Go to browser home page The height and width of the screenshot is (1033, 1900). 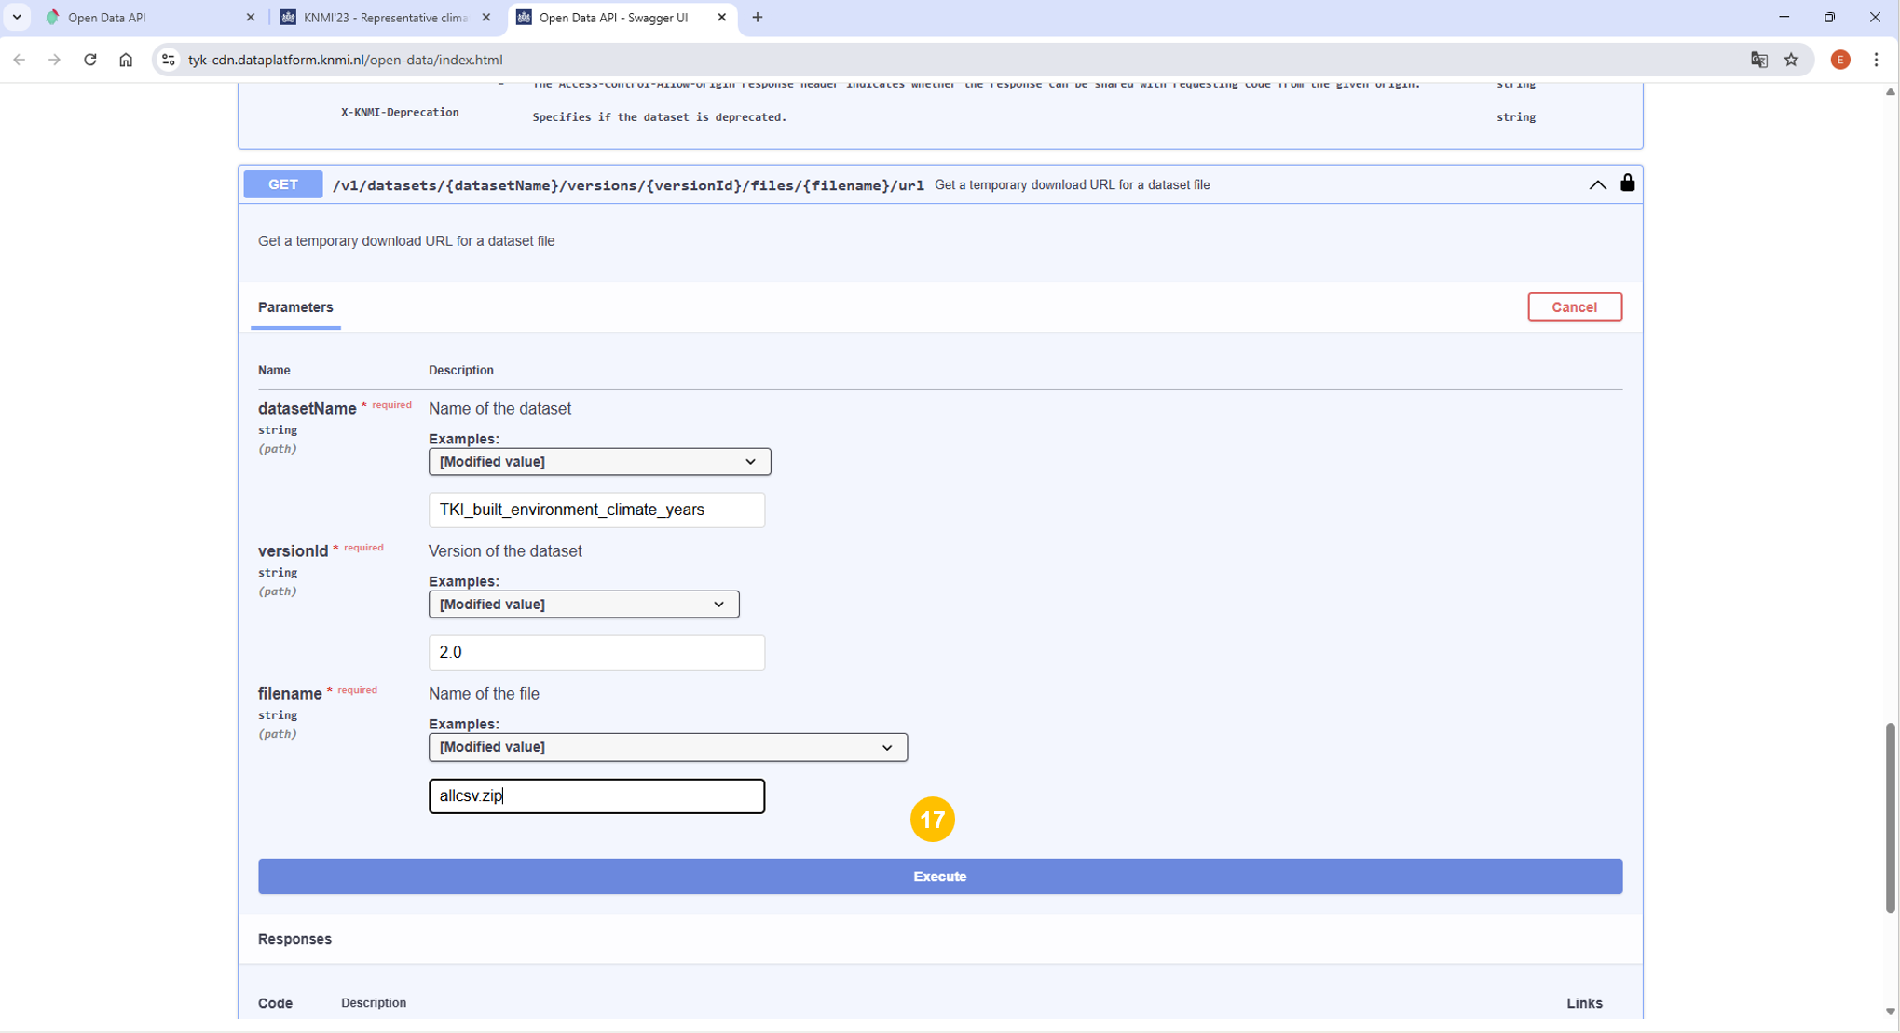point(125,60)
